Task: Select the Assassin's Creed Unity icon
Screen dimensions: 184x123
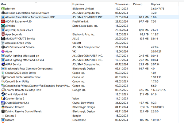Action: [3, 43]
